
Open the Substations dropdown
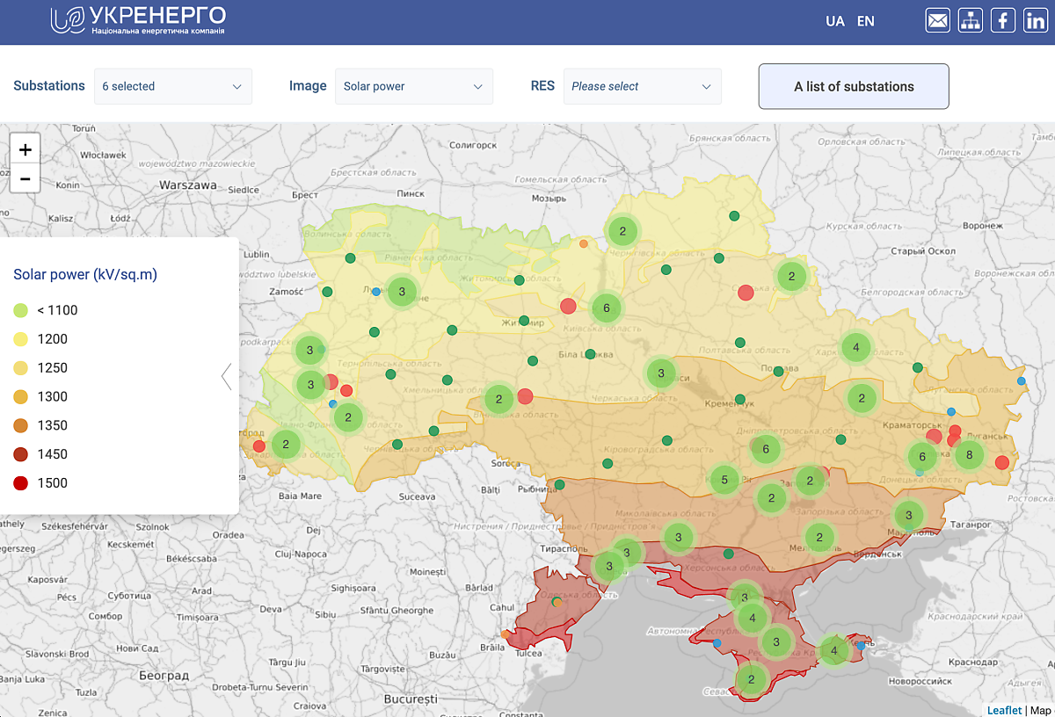[172, 86]
